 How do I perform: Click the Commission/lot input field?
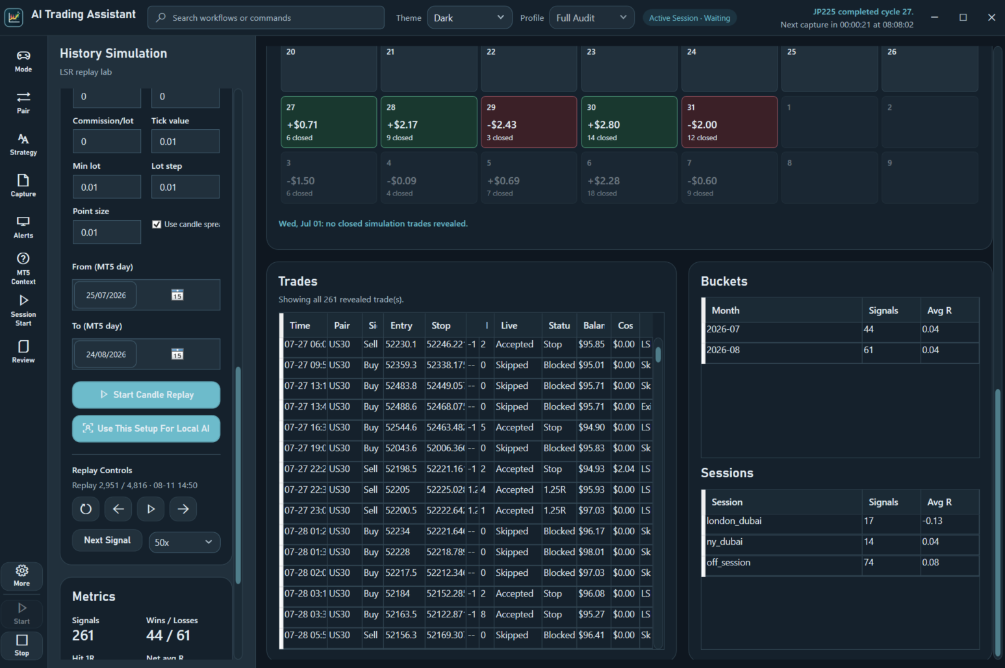tap(107, 142)
